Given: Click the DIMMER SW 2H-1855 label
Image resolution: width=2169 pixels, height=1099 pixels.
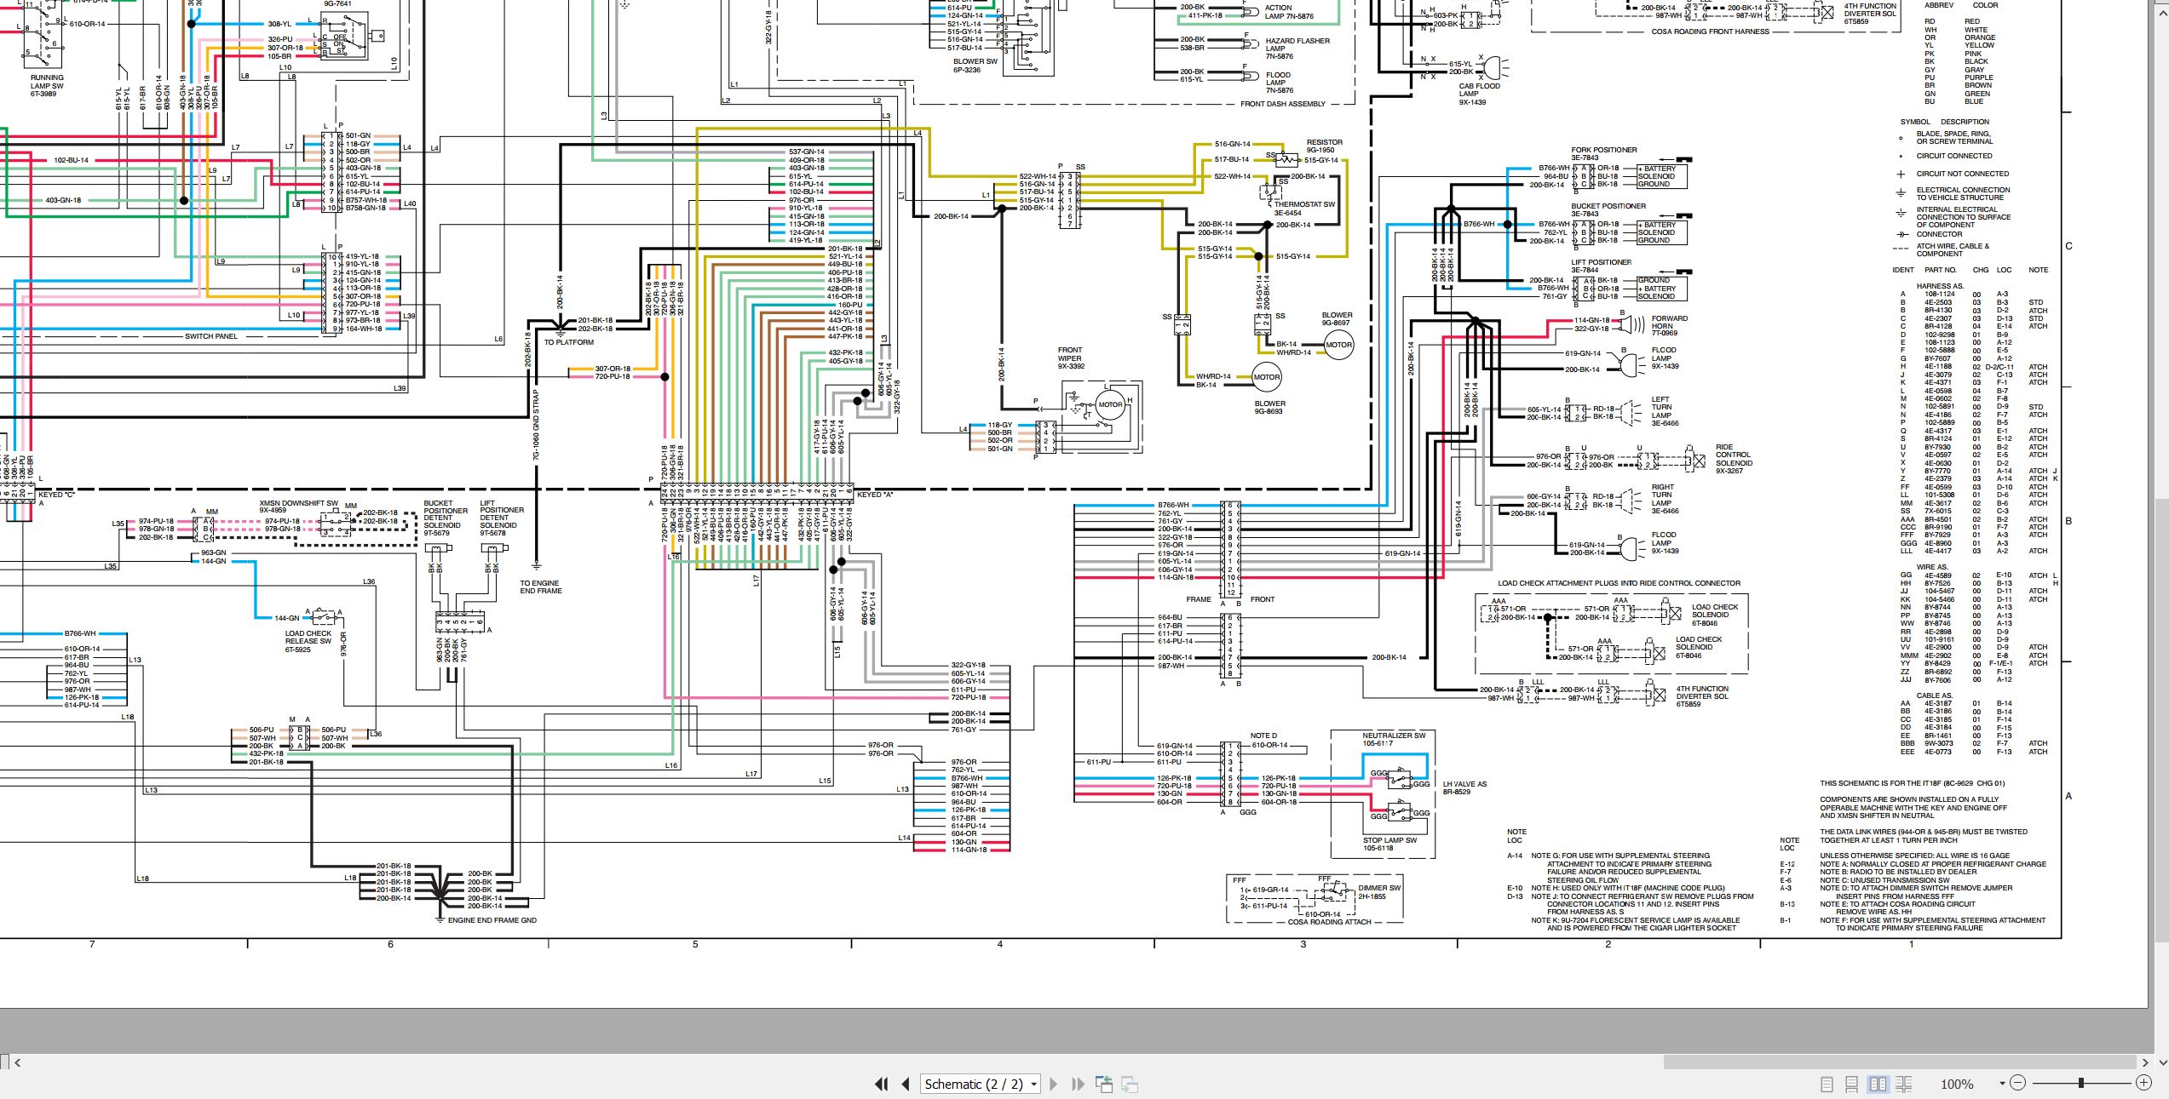Looking at the screenshot, I should pos(1378,892).
